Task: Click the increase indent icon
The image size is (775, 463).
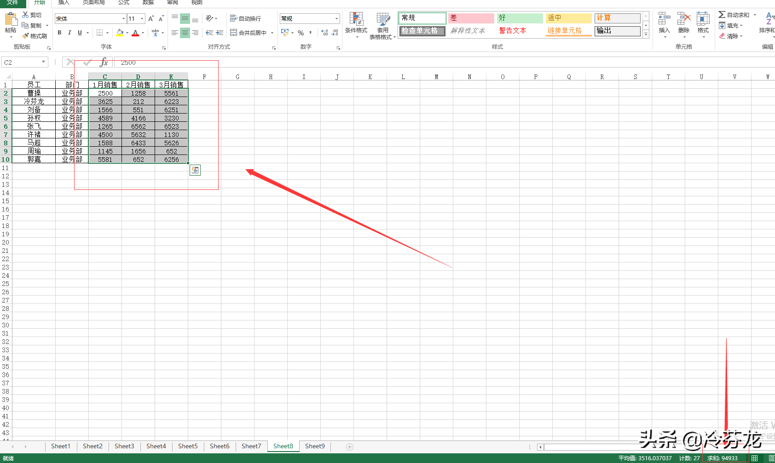Action: [x=220, y=33]
